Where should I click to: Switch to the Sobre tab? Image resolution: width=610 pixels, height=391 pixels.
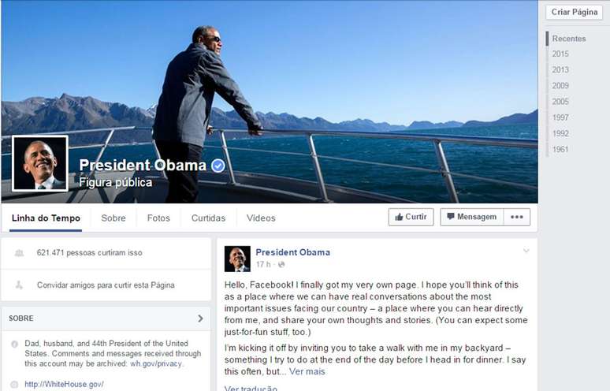pos(113,218)
